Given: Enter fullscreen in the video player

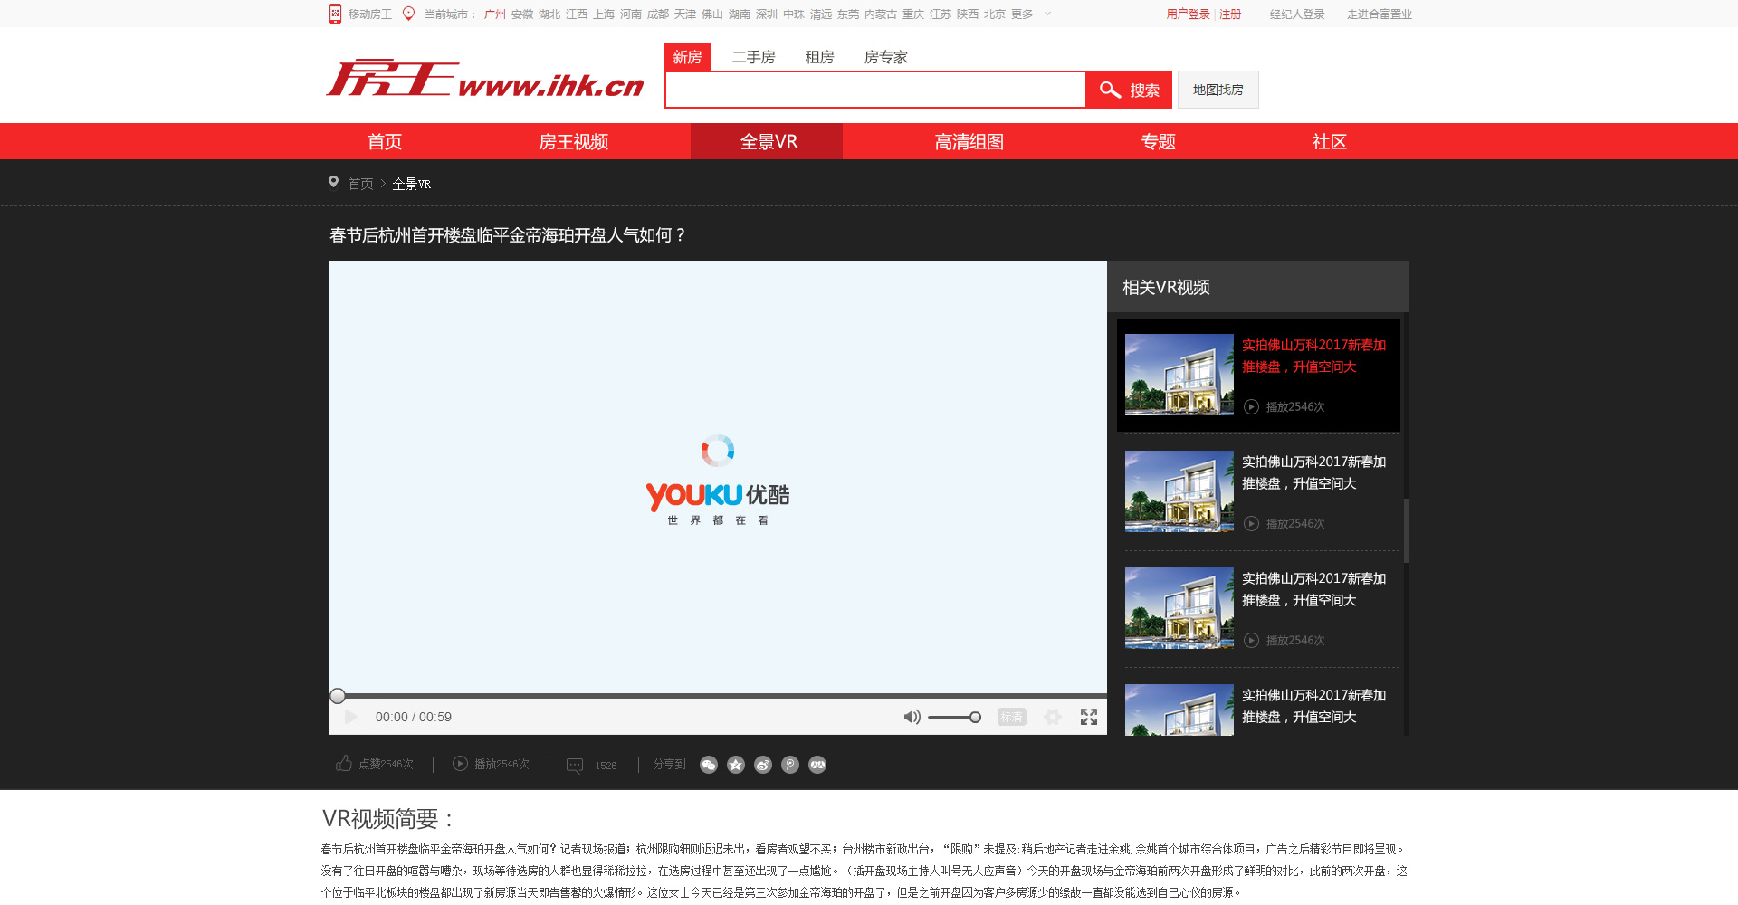Looking at the screenshot, I should (1089, 717).
